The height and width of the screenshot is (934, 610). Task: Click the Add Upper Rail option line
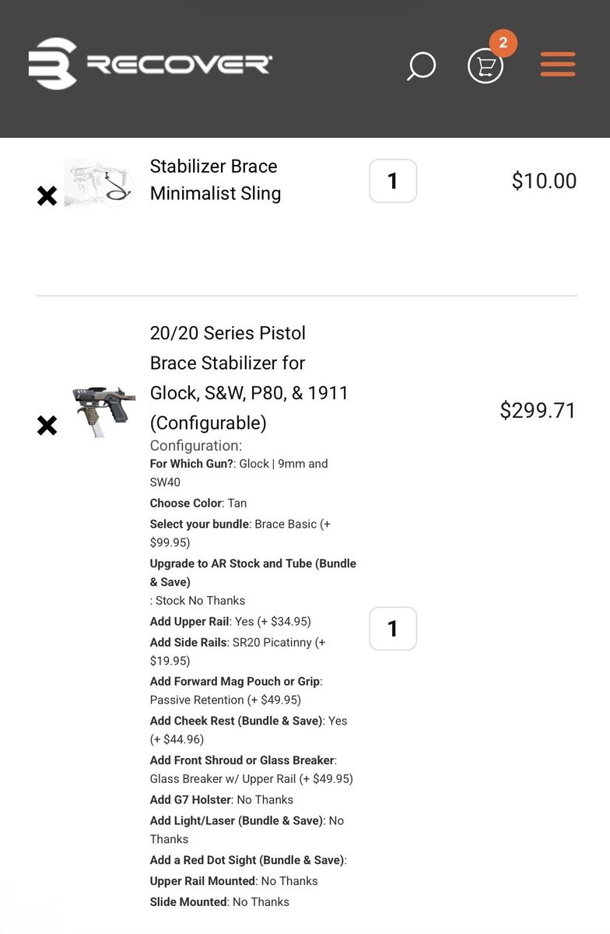pyautogui.click(x=230, y=621)
